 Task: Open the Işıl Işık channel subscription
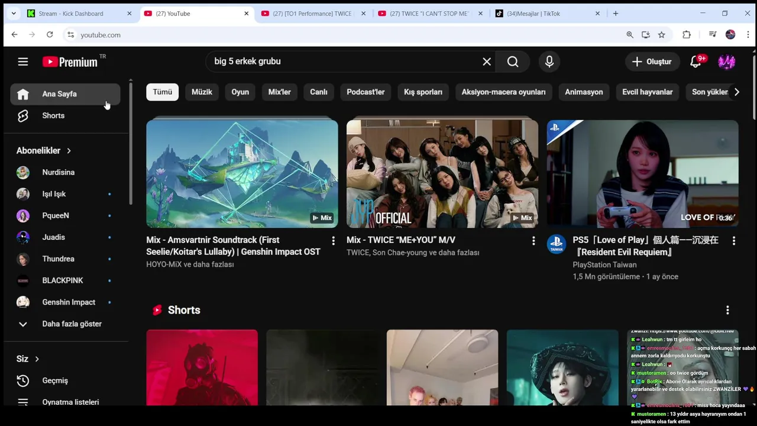tap(65, 194)
